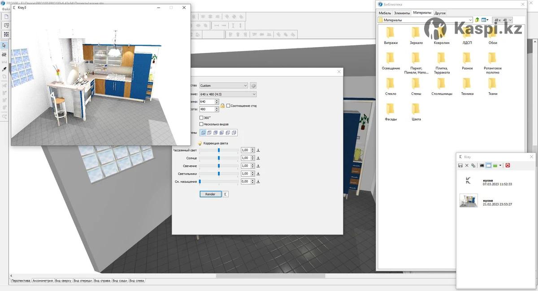Open the 48 x 48 icon size dropdown
The height and width of the screenshot is (291, 538).
click(x=502, y=20)
